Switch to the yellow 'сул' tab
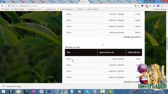The height and width of the screenshot is (94, 168). pos(103,2)
